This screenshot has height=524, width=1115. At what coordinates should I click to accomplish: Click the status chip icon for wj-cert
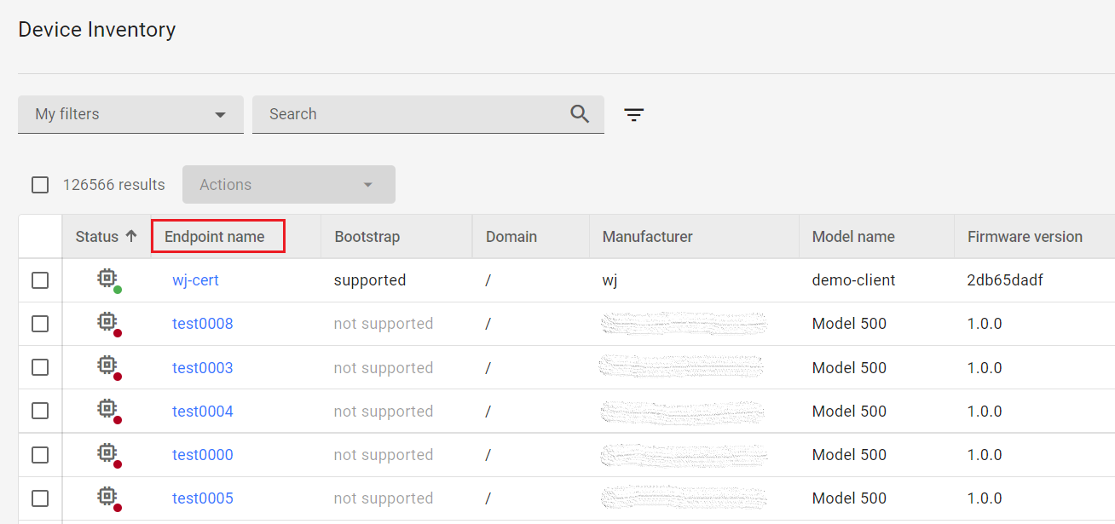coord(108,280)
